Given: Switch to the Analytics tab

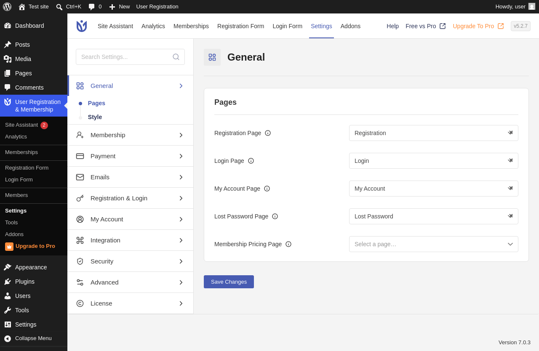Looking at the screenshot, I should coord(153,26).
